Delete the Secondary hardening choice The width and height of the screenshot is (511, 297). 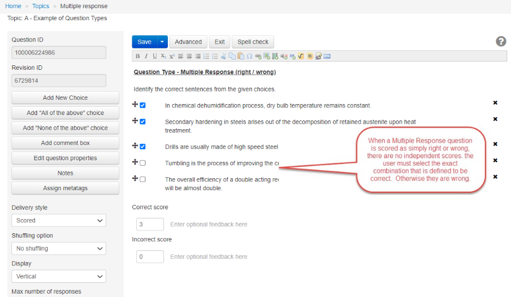coord(495,119)
